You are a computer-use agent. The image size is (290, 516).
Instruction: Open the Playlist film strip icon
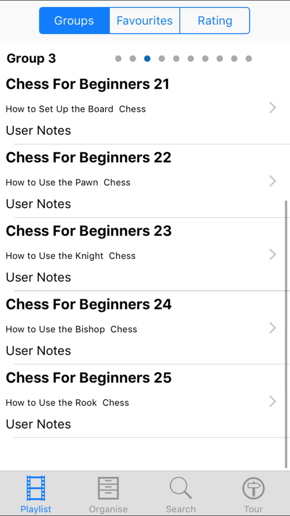[36, 488]
